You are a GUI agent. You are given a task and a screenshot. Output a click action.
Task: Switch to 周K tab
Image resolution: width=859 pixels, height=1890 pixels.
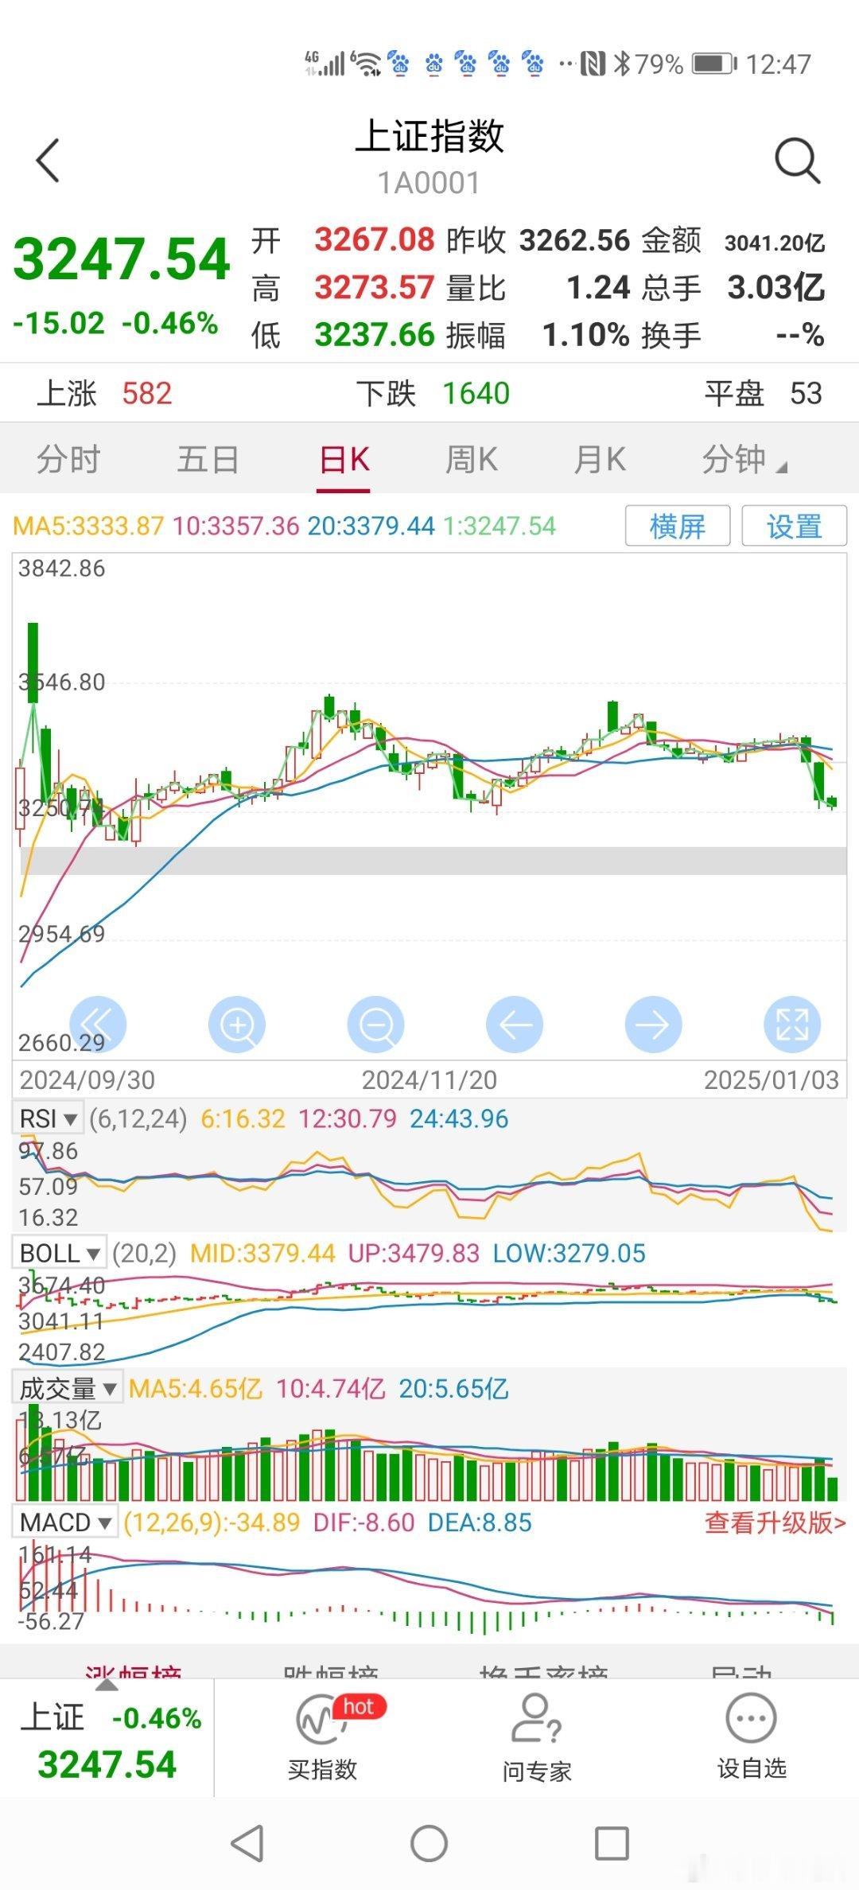(x=472, y=460)
